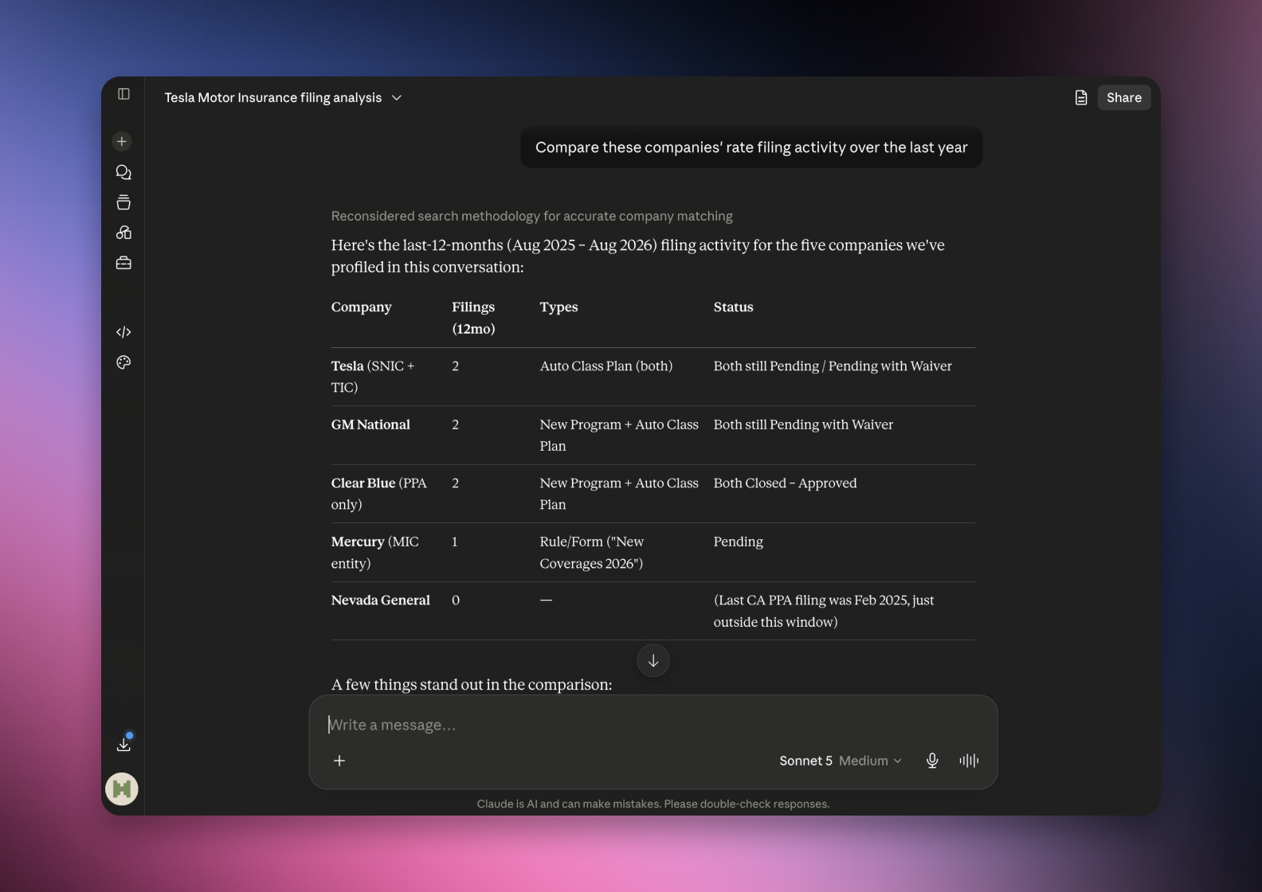Start a new chat with plus icon
This screenshot has height=892, width=1262.
coord(122,142)
